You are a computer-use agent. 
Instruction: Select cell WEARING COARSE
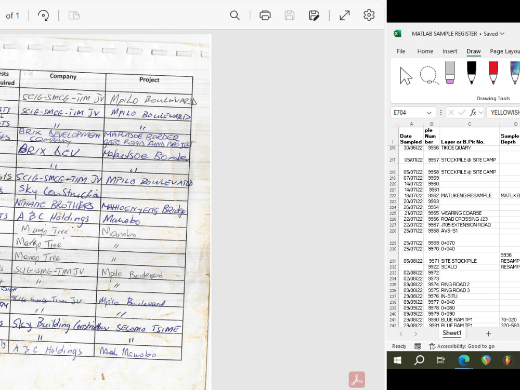(470, 213)
